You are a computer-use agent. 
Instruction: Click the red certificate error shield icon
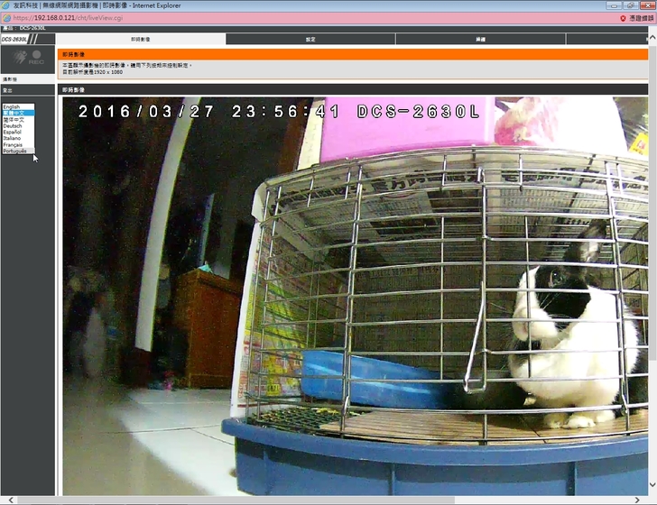[623, 18]
